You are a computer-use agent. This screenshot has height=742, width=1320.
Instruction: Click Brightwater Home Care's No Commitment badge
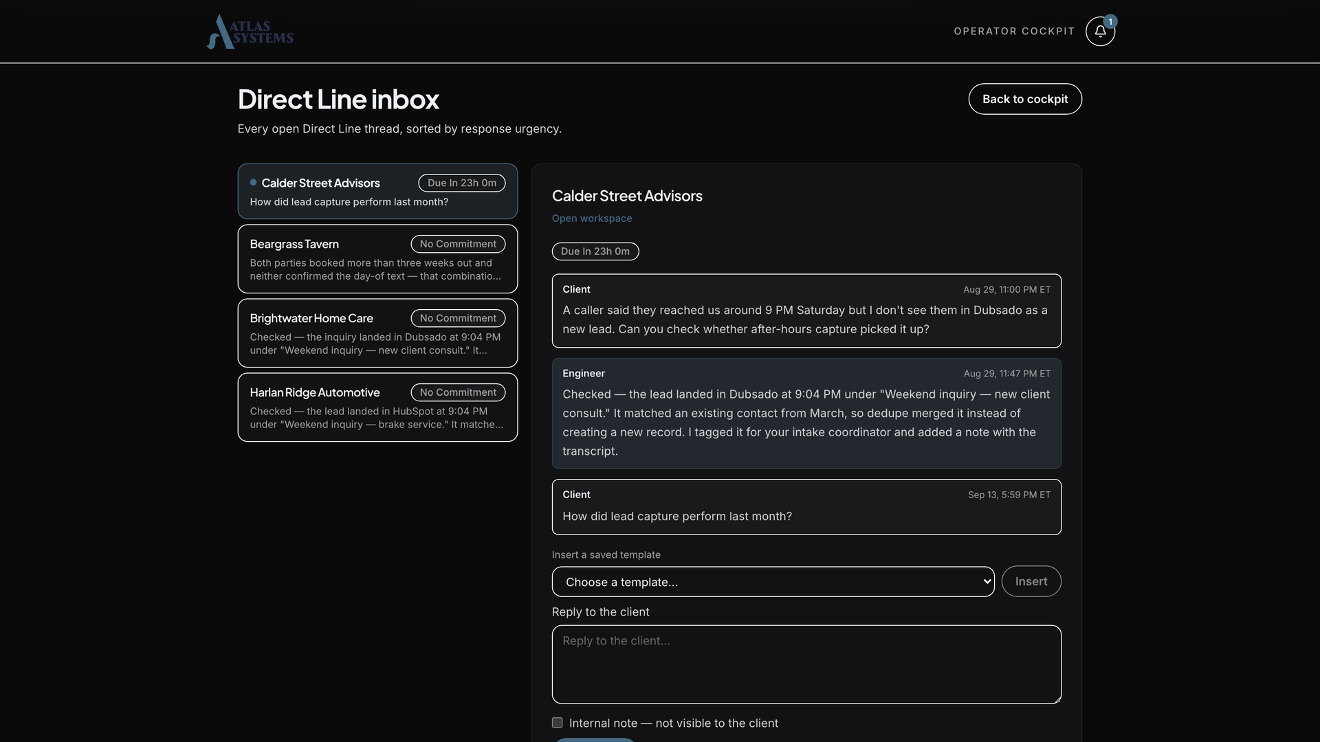pos(458,318)
